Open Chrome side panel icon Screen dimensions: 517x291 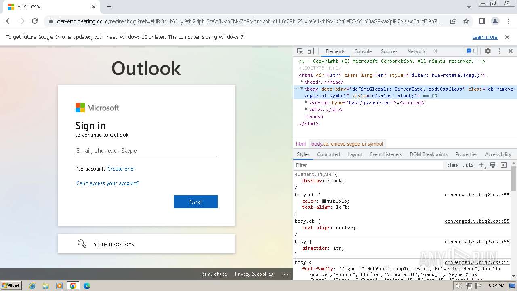[x=482, y=21]
